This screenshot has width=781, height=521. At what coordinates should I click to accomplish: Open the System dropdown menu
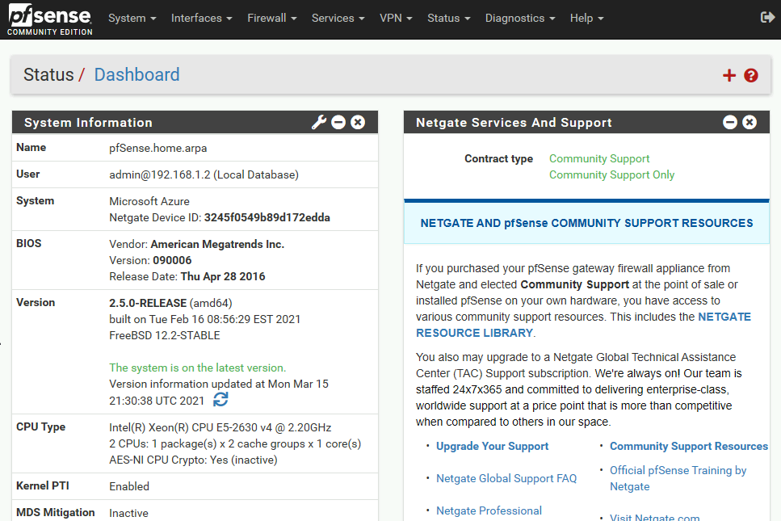click(x=132, y=19)
